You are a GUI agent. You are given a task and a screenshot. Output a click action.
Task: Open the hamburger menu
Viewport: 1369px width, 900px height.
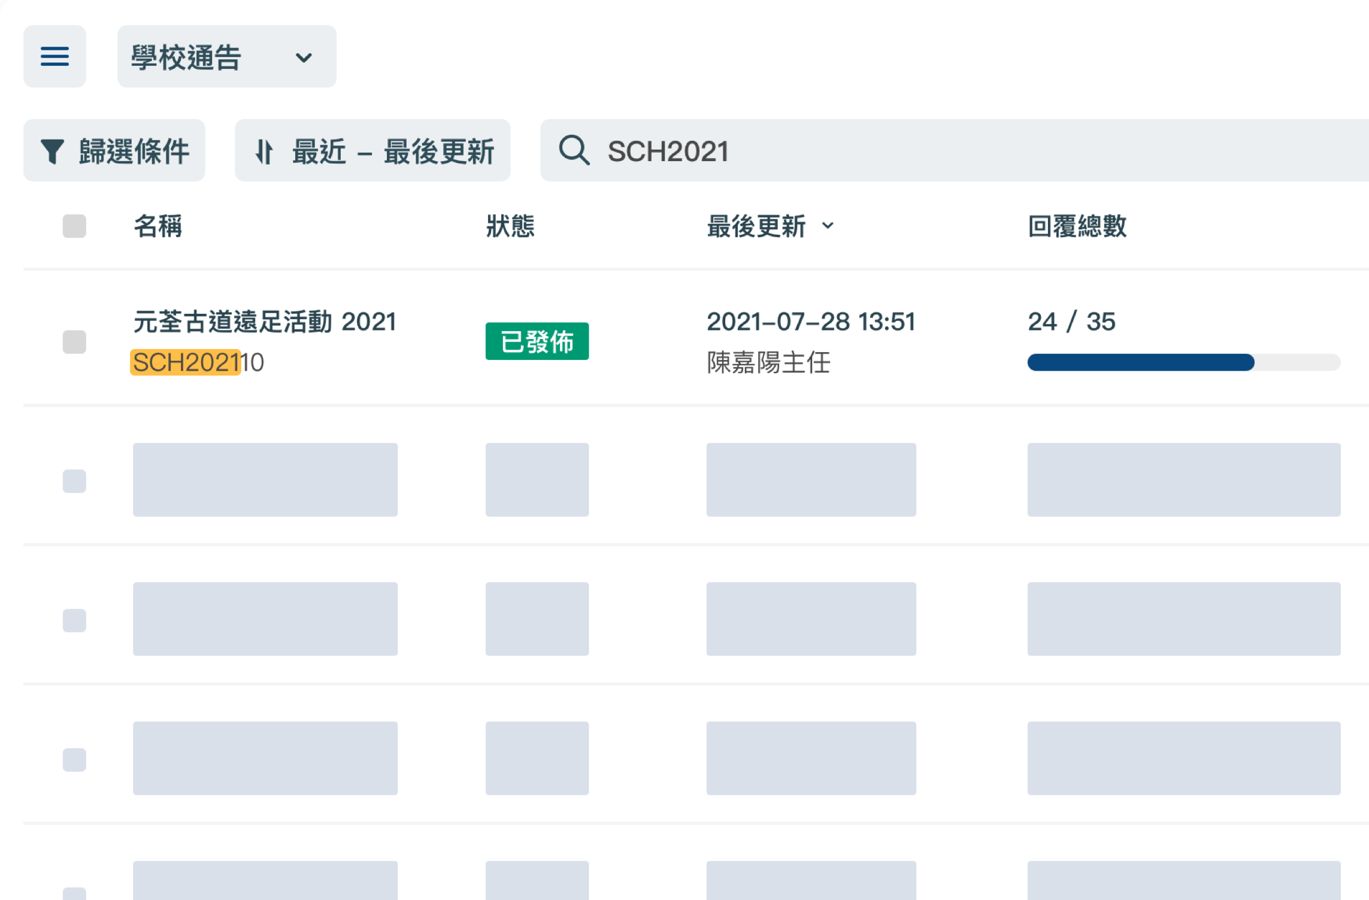pyautogui.click(x=54, y=56)
